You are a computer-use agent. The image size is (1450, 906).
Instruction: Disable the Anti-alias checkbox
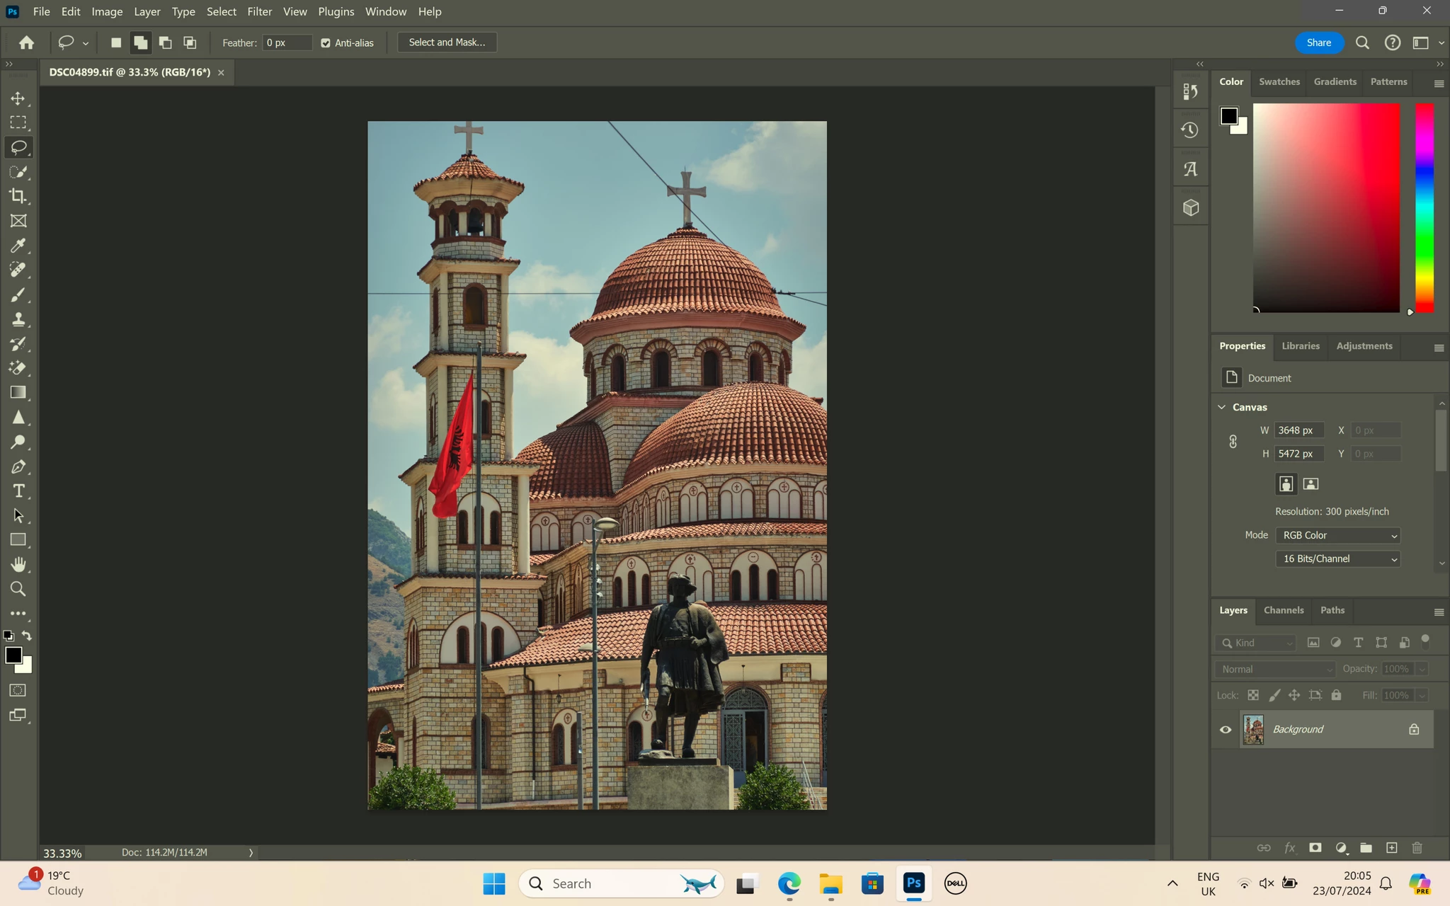click(326, 43)
